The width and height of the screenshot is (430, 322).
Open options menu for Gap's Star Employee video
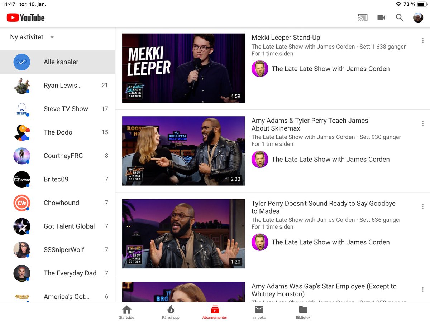pos(423,289)
